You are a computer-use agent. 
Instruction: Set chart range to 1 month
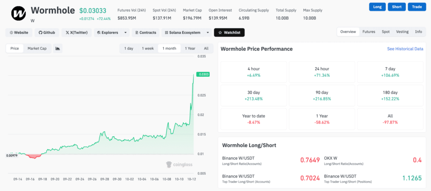pyautogui.click(x=169, y=49)
